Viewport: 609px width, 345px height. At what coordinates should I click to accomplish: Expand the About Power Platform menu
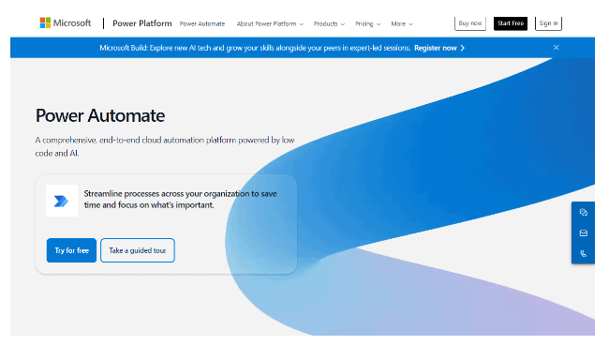(x=270, y=23)
